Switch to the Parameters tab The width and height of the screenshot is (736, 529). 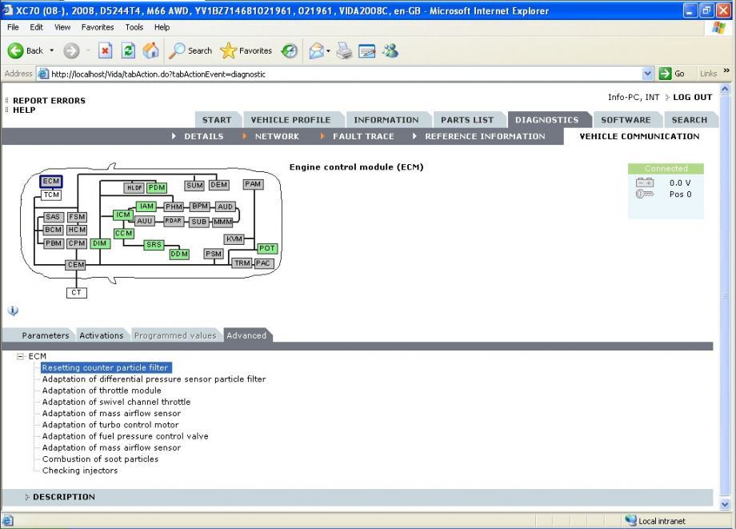tap(45, 335)
